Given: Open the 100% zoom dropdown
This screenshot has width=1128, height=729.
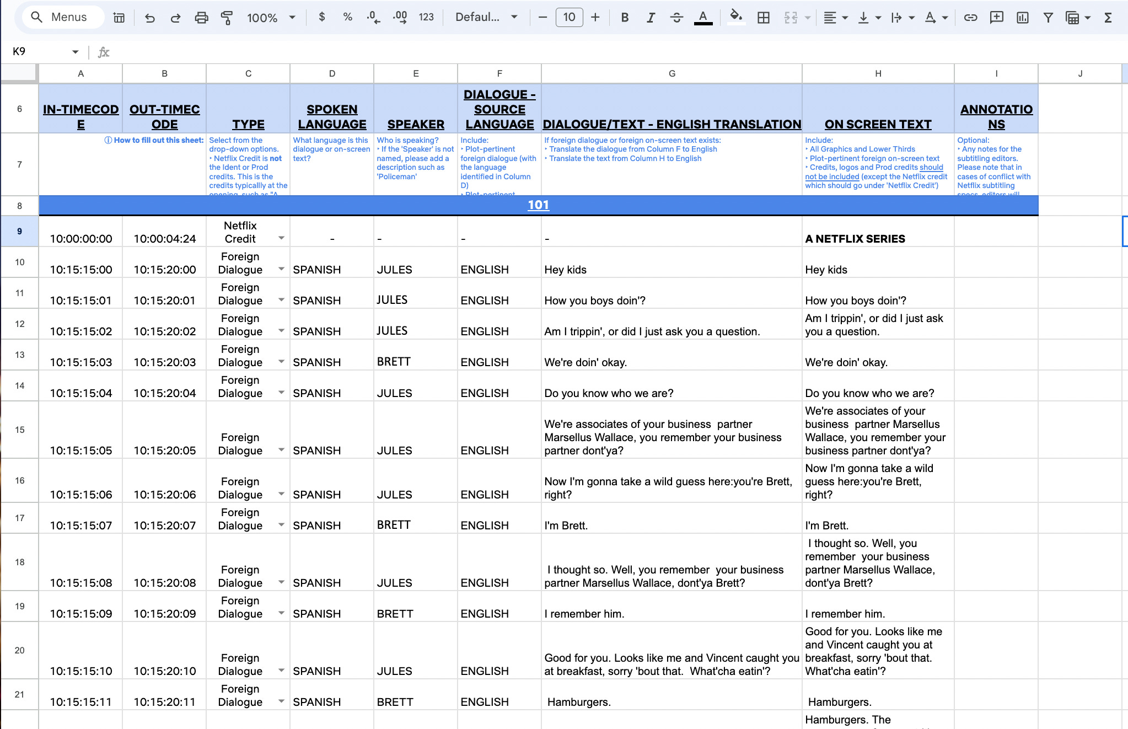Looking at the screenshot, I should coord(271,18).
